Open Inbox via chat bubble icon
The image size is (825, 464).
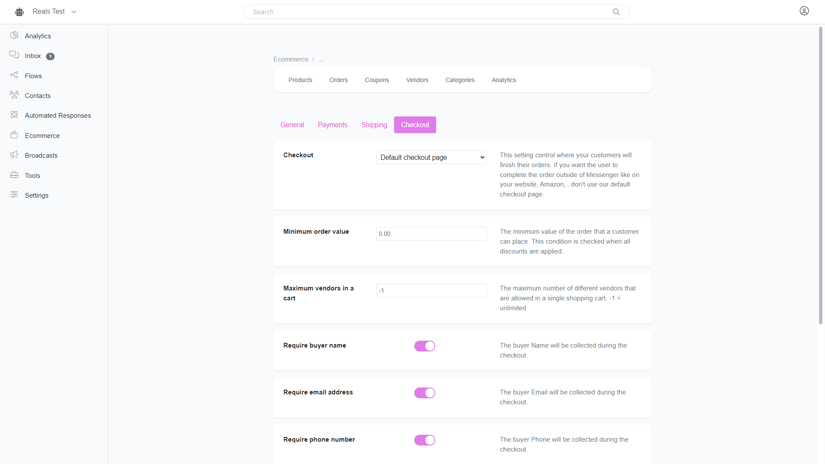14,55
